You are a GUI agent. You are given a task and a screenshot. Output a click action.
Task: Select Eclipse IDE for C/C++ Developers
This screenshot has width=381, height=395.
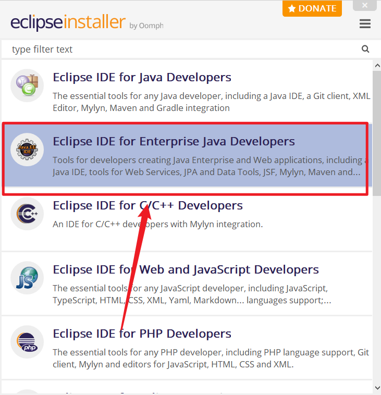click(187, 220)
